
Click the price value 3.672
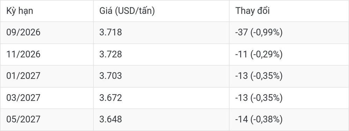pyautogui.click(x=111, y=98)
